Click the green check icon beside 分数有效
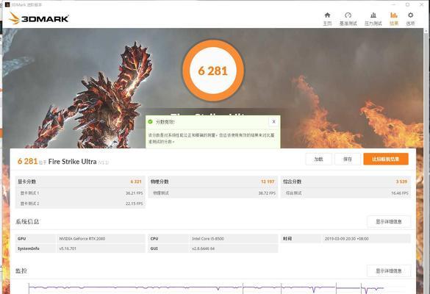430x294 pixels. [x=150, y=121]
